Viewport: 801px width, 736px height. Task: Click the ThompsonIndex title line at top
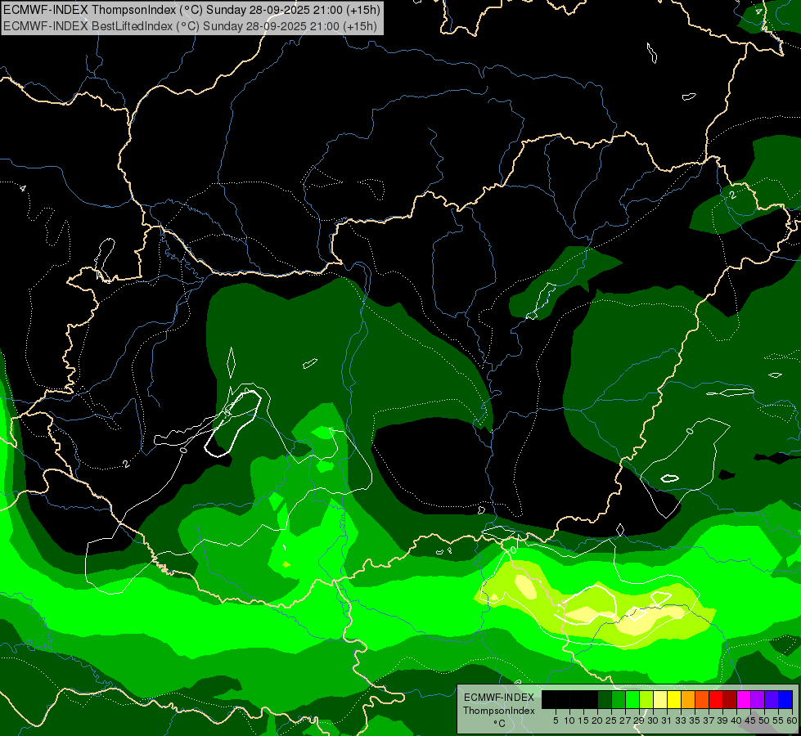coord(191,10)
